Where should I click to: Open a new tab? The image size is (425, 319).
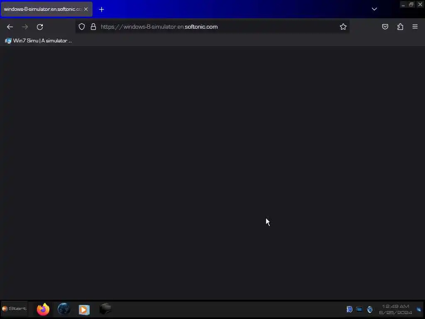[101, 10]
